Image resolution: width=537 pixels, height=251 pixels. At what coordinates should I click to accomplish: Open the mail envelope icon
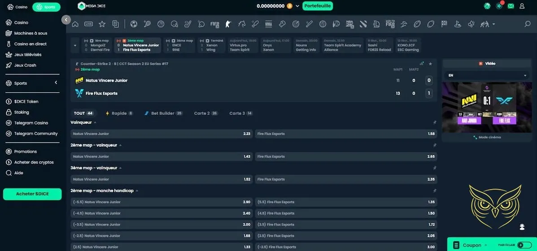tap(511, 6)
